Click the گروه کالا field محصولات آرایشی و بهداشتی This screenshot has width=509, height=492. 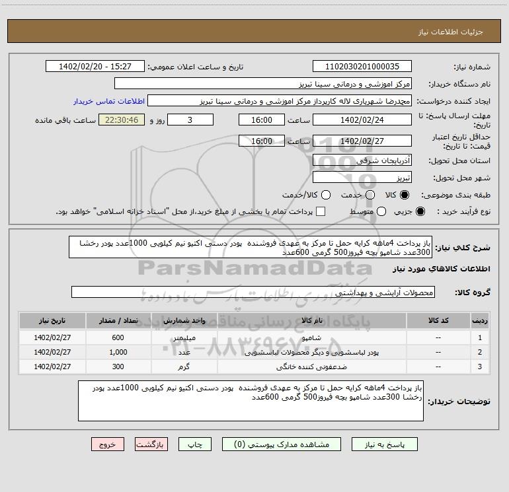(x=253, y=292)
